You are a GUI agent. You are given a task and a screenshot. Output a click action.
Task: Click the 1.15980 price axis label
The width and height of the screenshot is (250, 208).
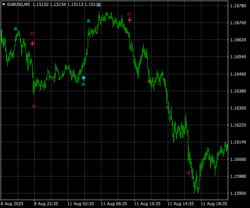[x=238, y=176]
